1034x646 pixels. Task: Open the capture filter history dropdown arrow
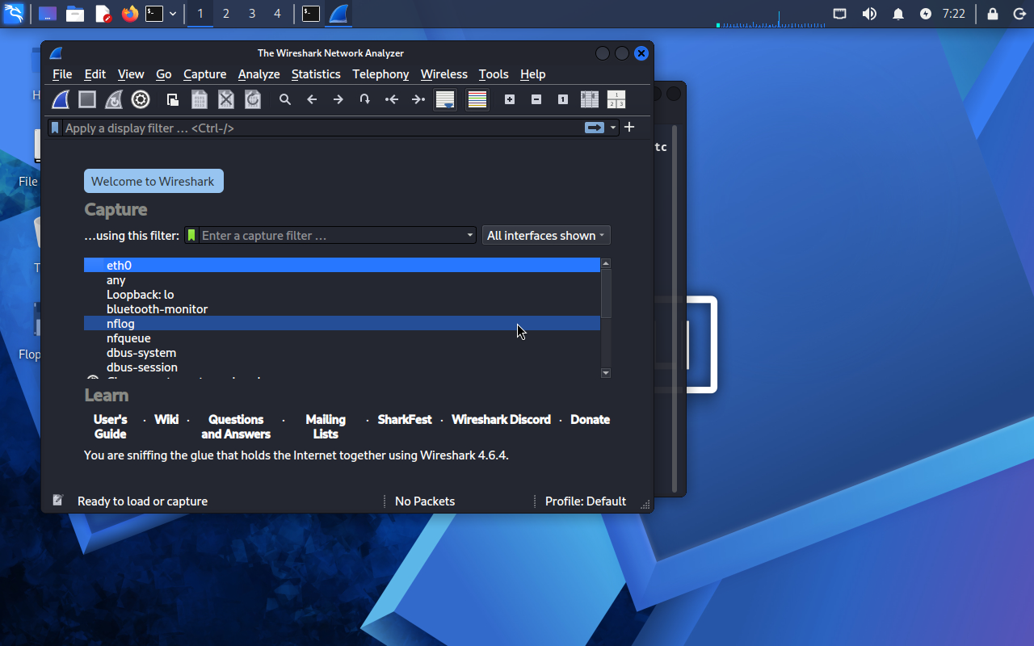click(x=470, y=236)
